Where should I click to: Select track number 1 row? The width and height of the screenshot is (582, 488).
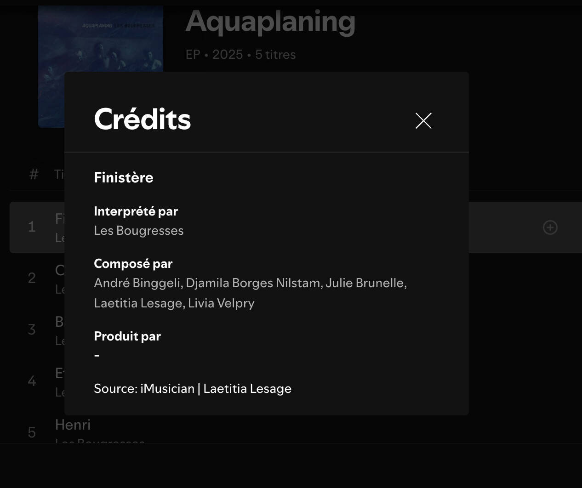pos(32,227)
